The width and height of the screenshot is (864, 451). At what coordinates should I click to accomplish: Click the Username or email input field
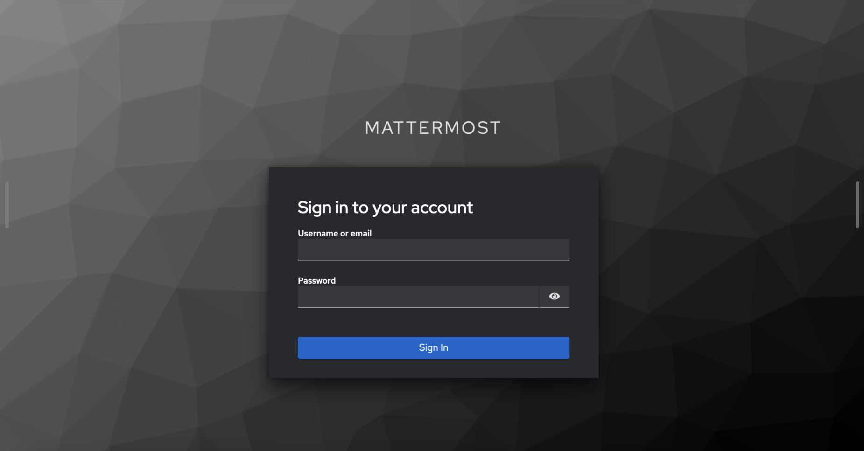[x=433, y=250]
